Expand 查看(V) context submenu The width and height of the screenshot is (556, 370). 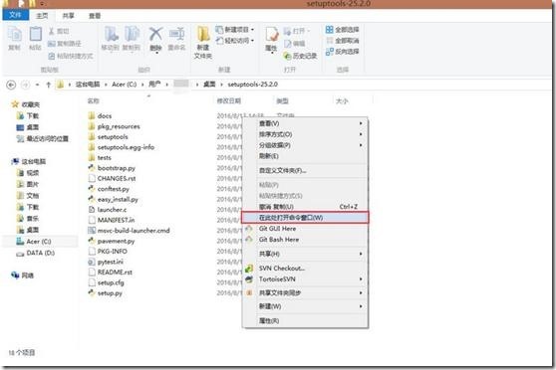pyautogui.click(x=305, y=123)
